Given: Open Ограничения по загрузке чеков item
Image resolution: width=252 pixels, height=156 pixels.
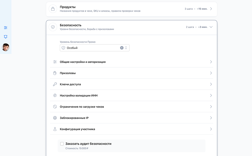Looking at the screenshot, I should tap(132, 107).
